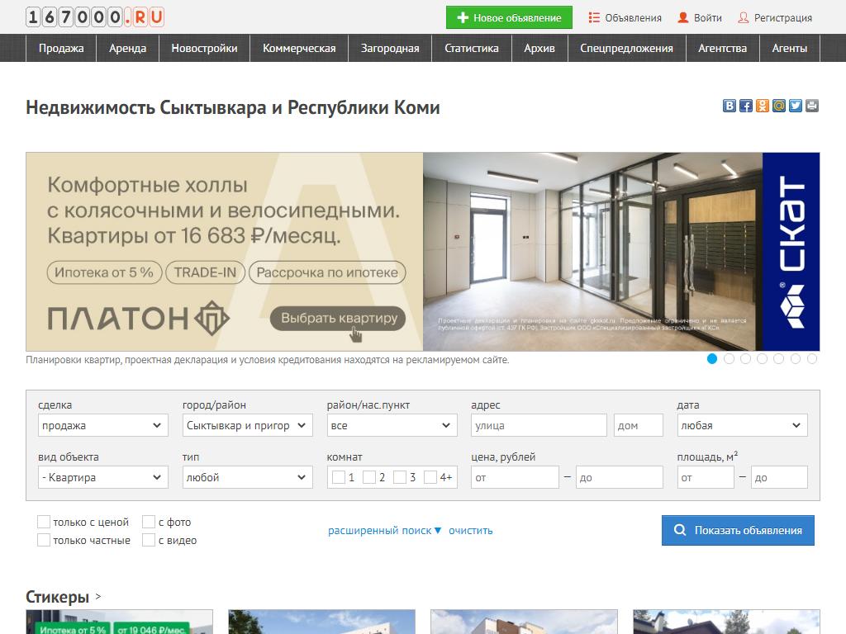The width and height of the screenshot is (846, 634).
Task: Share page via Twitter icon
Action: click(x=796, y=106)
